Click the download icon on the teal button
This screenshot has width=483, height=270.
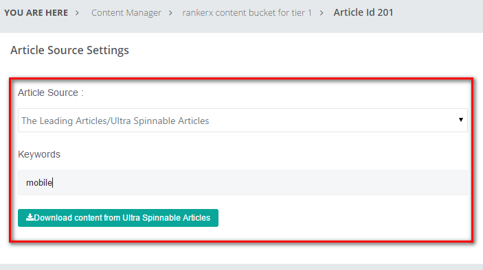[30, 217]
